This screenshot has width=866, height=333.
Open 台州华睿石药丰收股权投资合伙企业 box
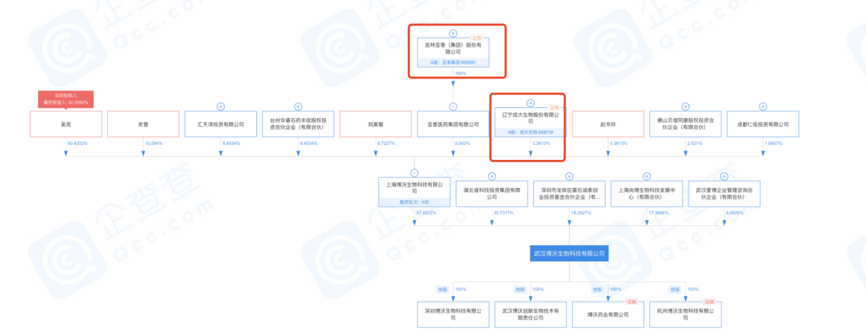298,124
